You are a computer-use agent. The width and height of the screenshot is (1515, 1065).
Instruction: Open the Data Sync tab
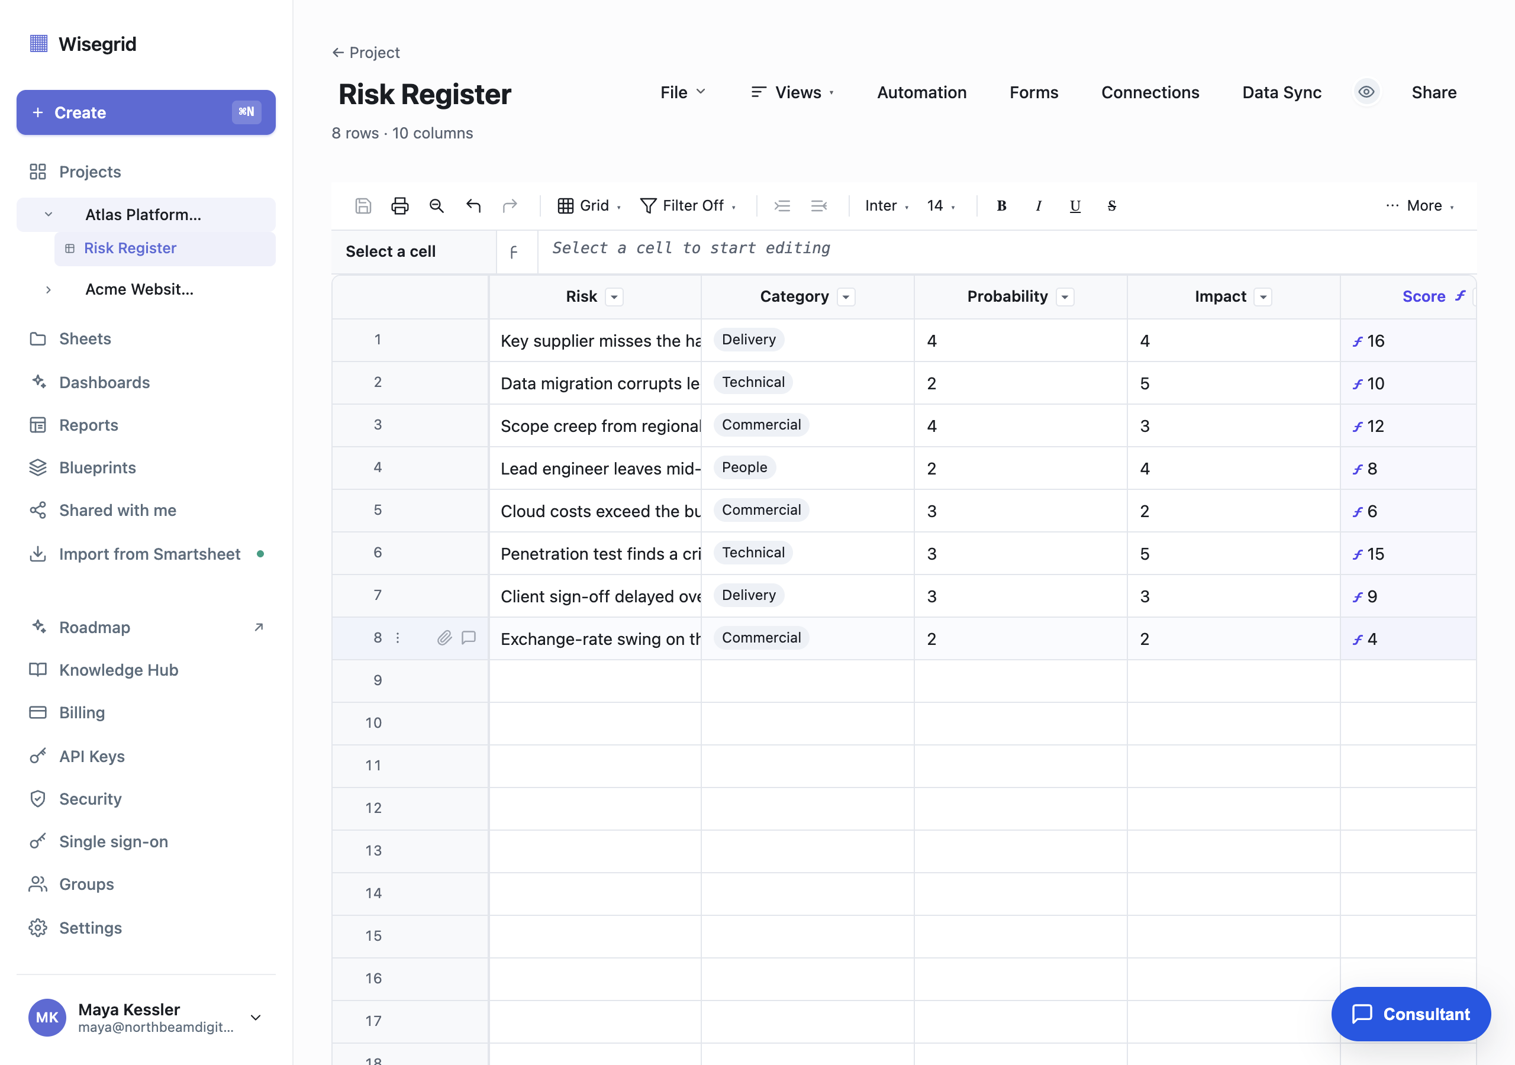click(1281, 92)
